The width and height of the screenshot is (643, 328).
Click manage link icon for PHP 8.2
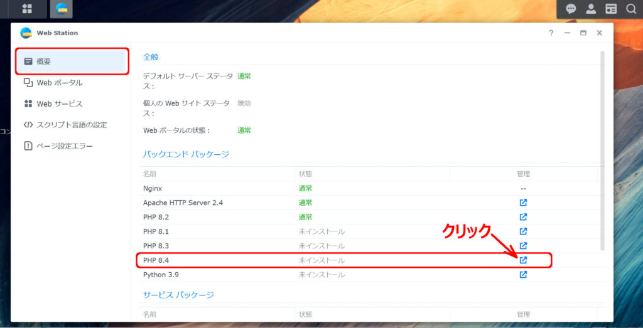[523, 217]
